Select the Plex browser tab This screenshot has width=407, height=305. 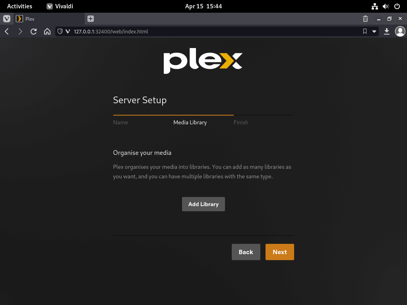tap(49, 19)
